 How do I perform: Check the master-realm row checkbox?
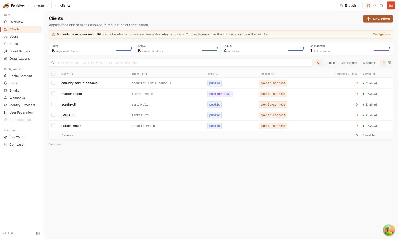pyautogui.click(x=53, y=93)
